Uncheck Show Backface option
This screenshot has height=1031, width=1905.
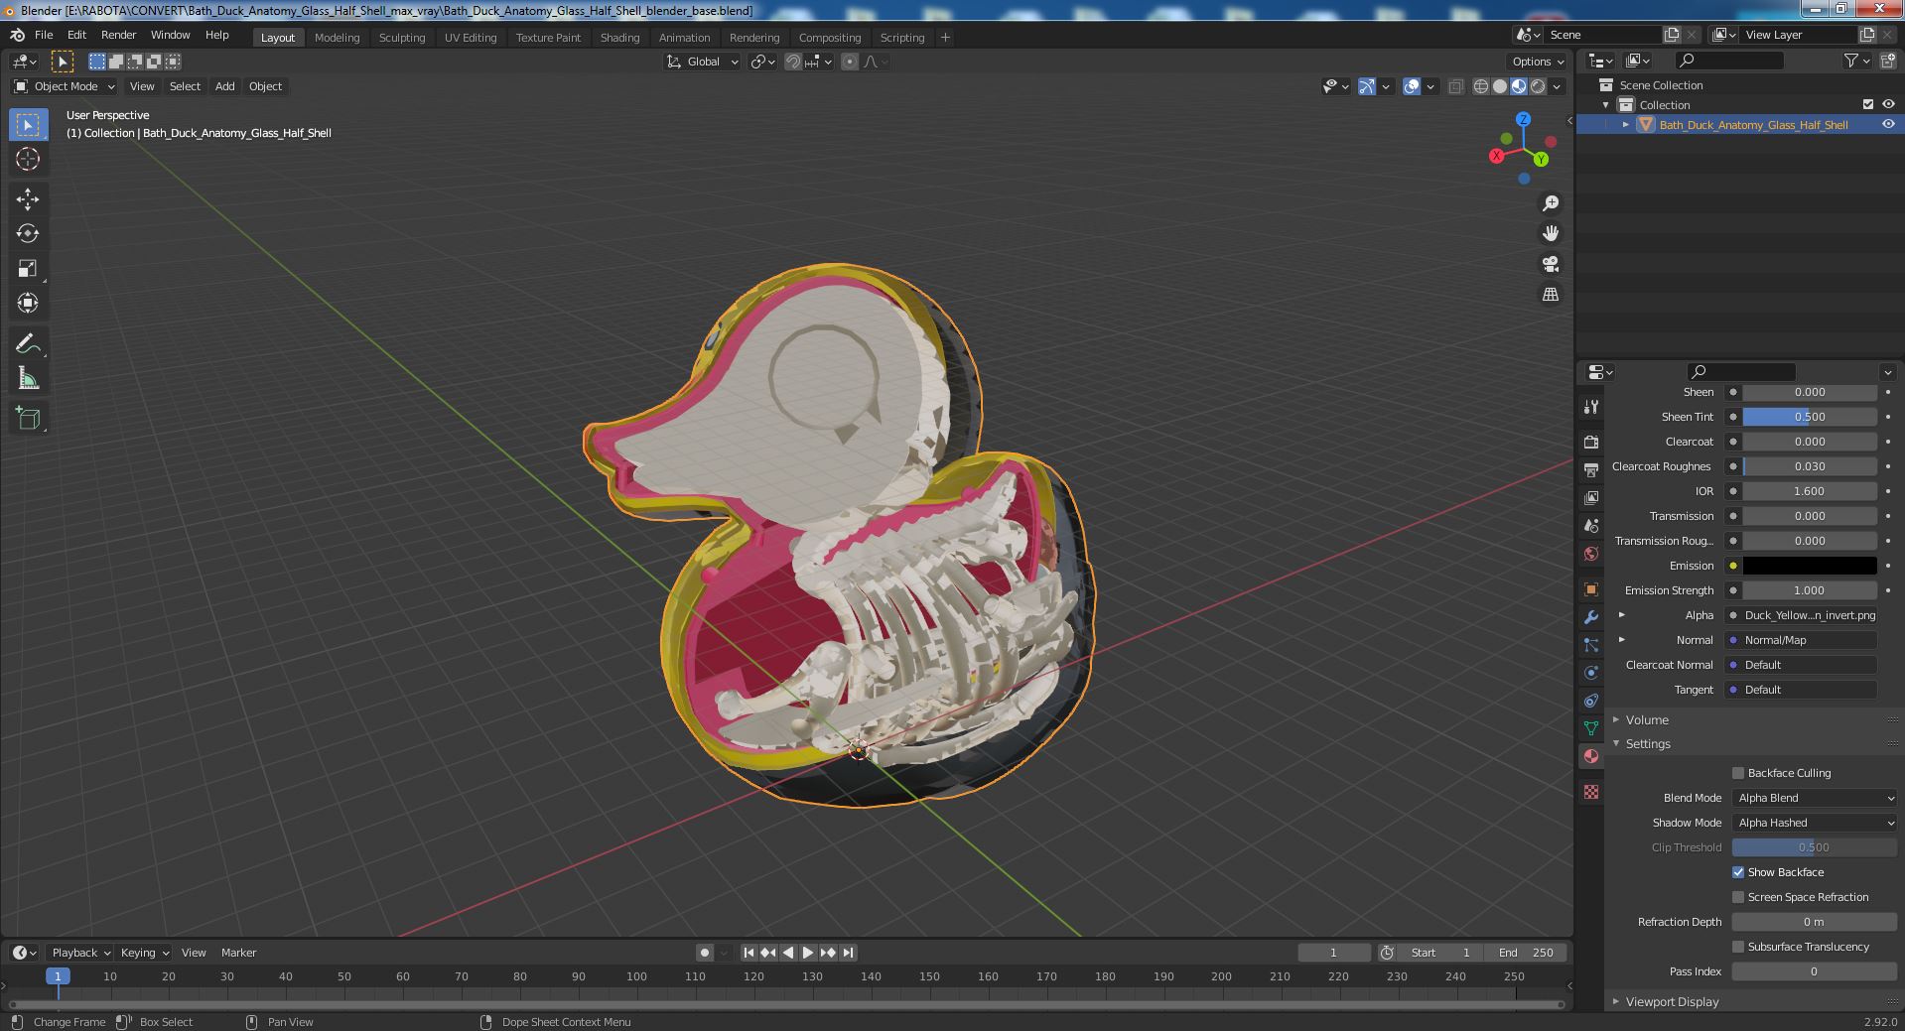pyautogui.click(x=1738, y=872)
